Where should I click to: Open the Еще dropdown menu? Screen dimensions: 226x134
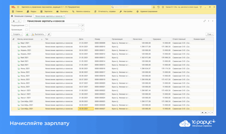tap(210, 34)
